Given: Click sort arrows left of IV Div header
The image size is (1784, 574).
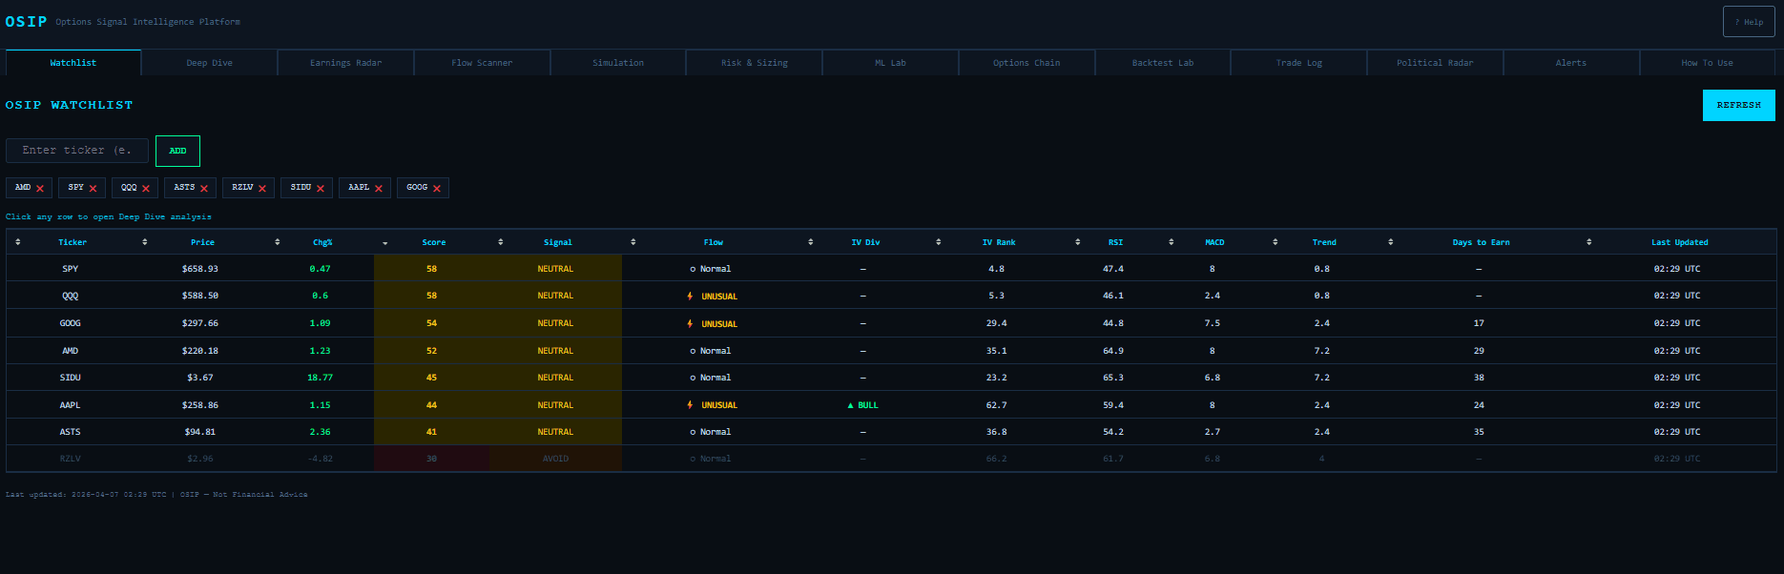Looking at the screenshot, I should [x=811, y=242].
